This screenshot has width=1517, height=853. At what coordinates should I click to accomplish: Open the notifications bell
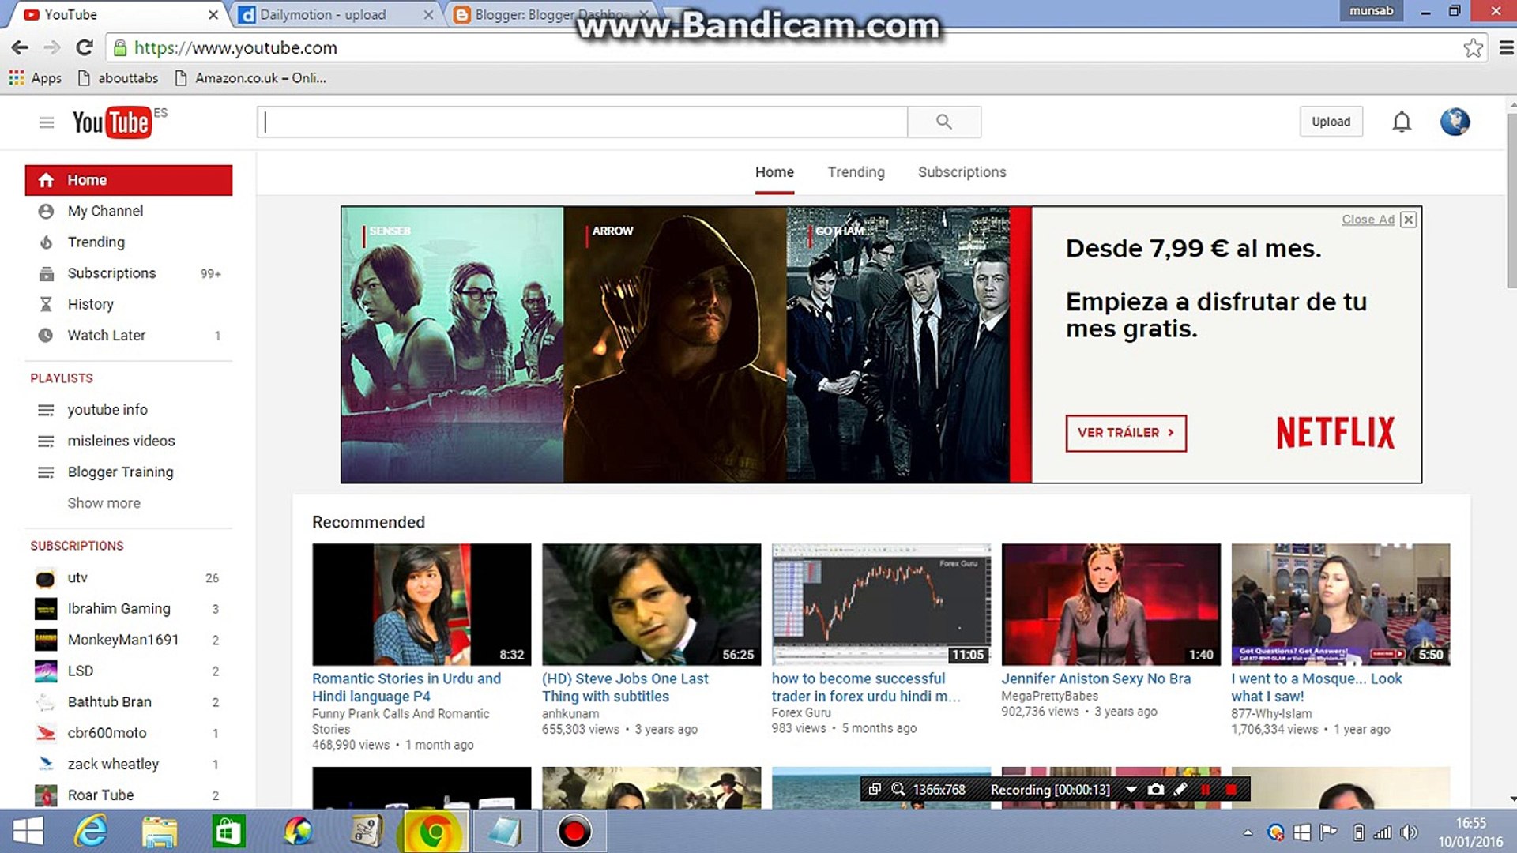(x=1402, y=122)
